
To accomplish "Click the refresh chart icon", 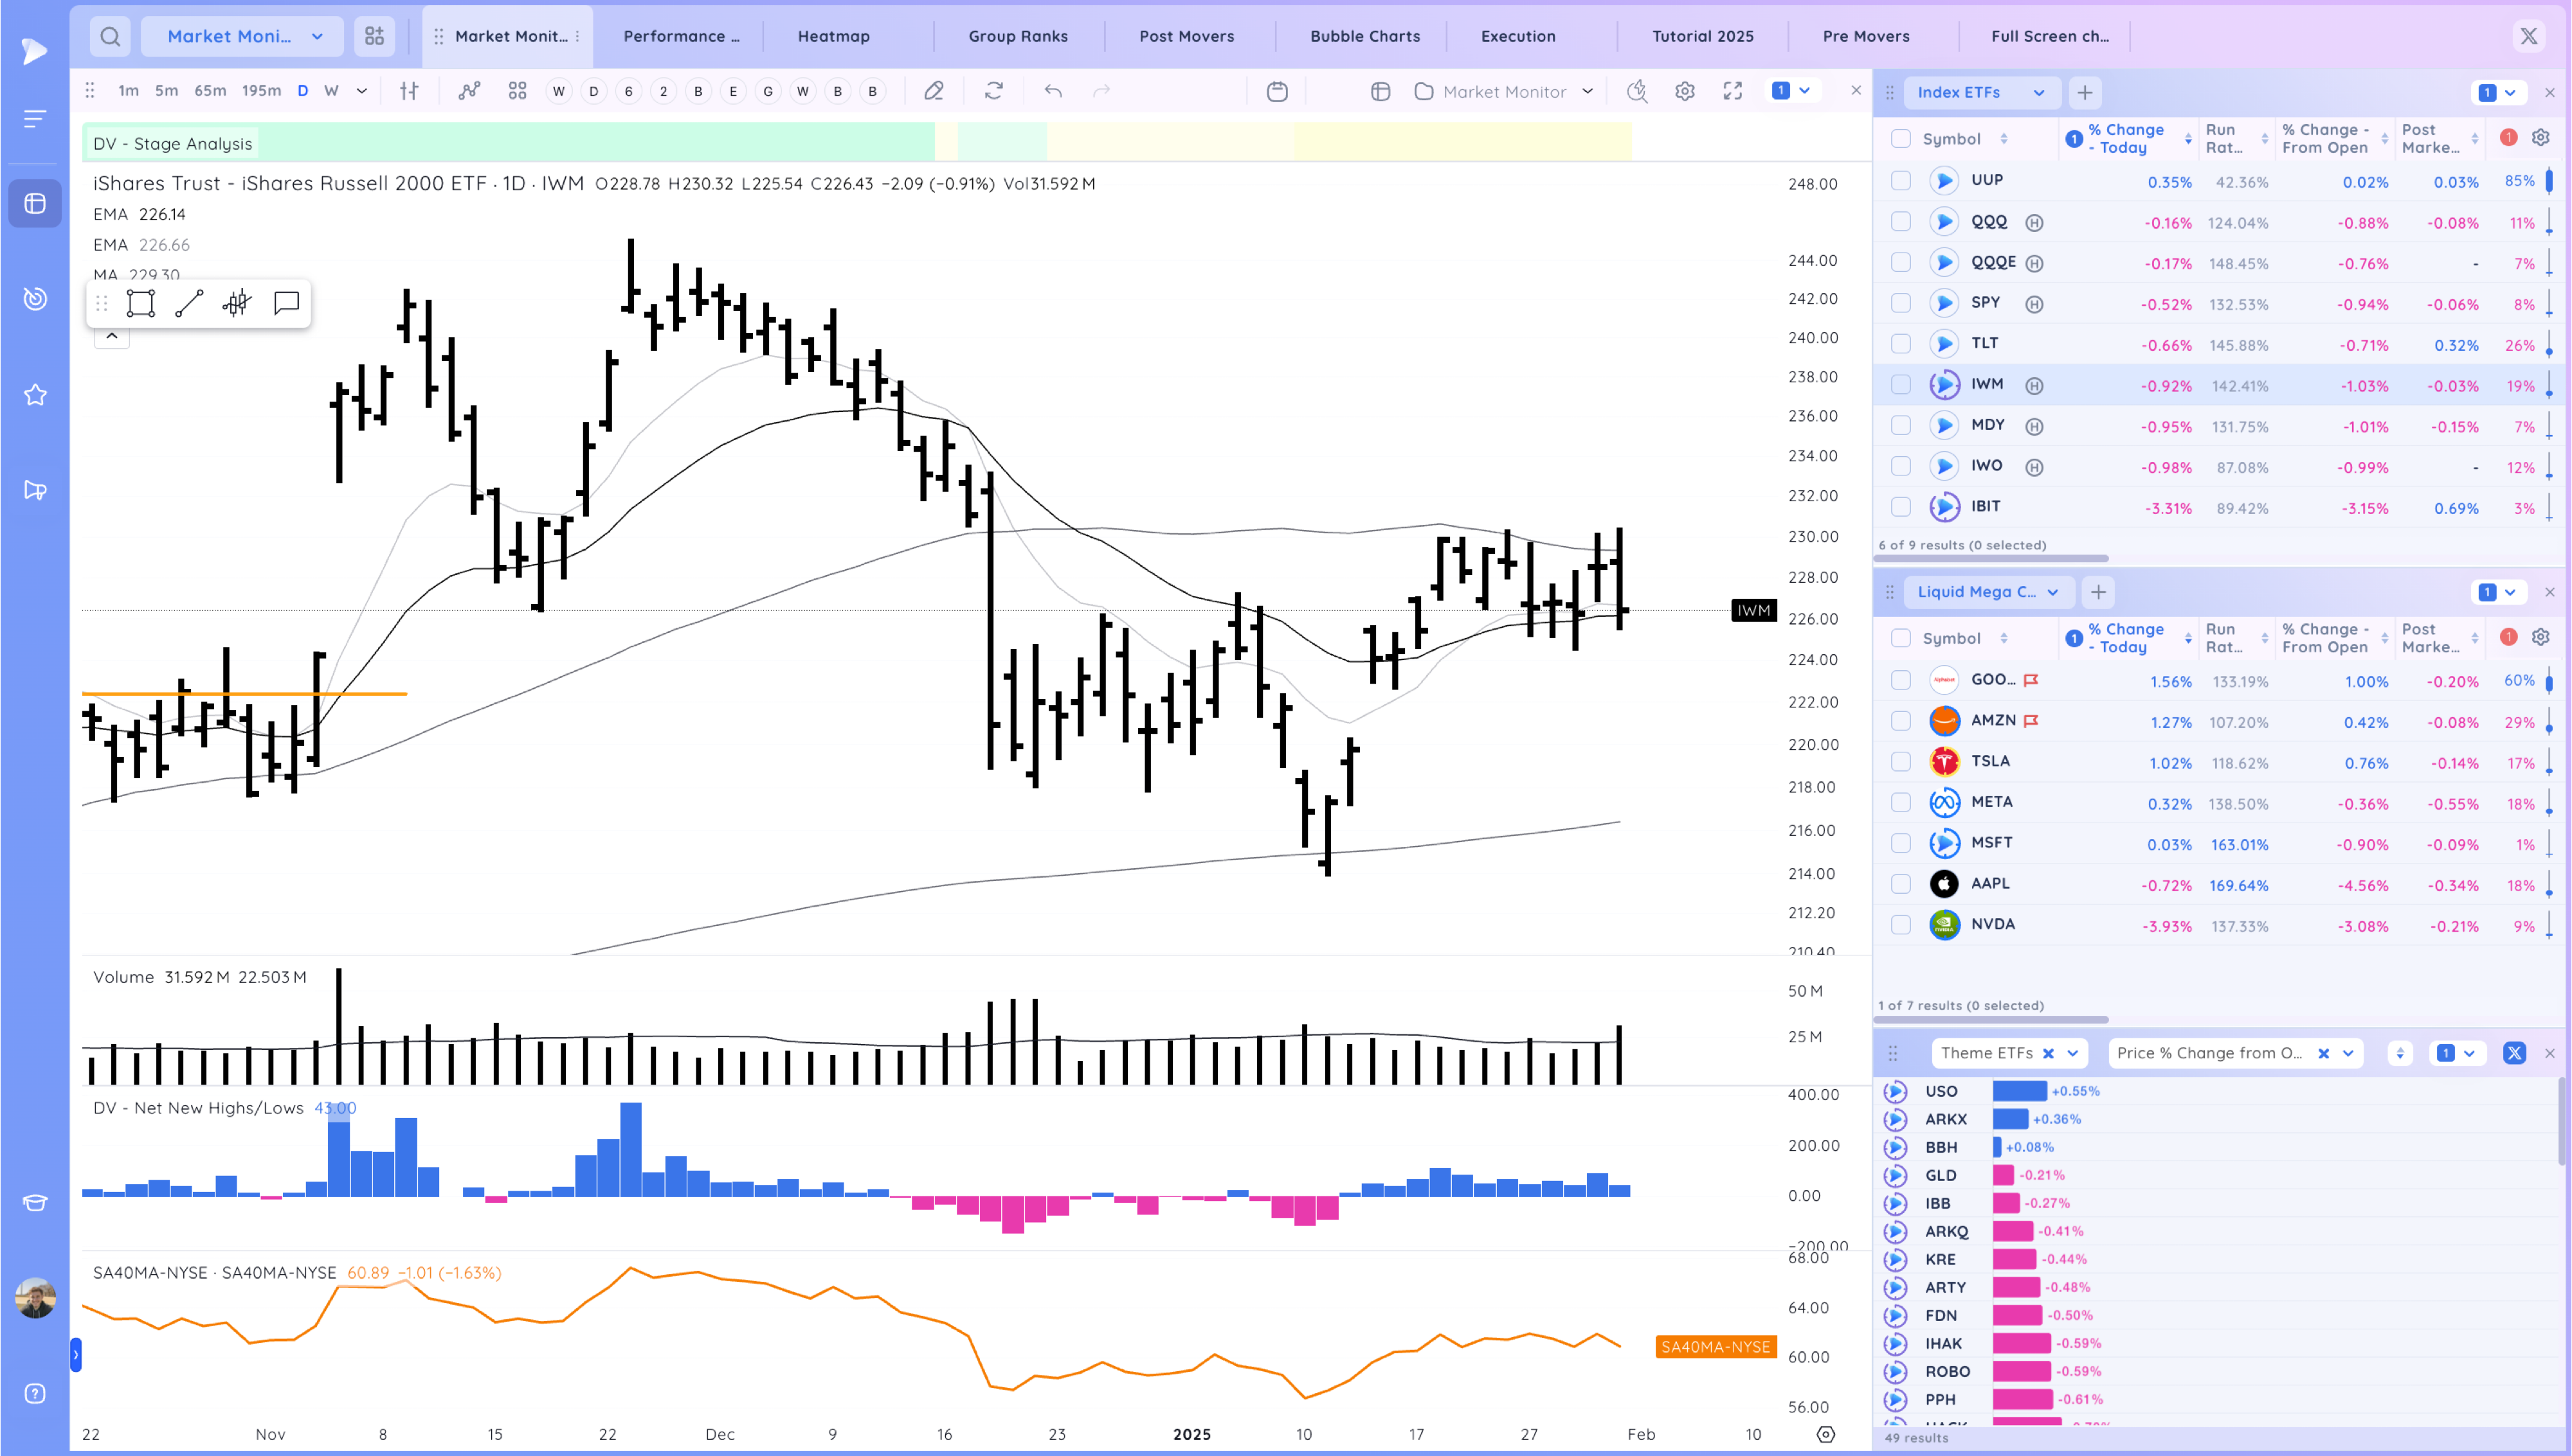I will click(993, 91).
